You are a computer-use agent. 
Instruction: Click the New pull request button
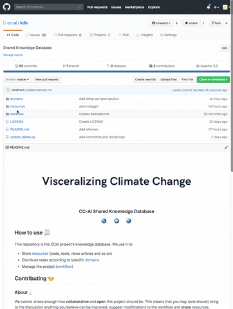coord(47,79)
